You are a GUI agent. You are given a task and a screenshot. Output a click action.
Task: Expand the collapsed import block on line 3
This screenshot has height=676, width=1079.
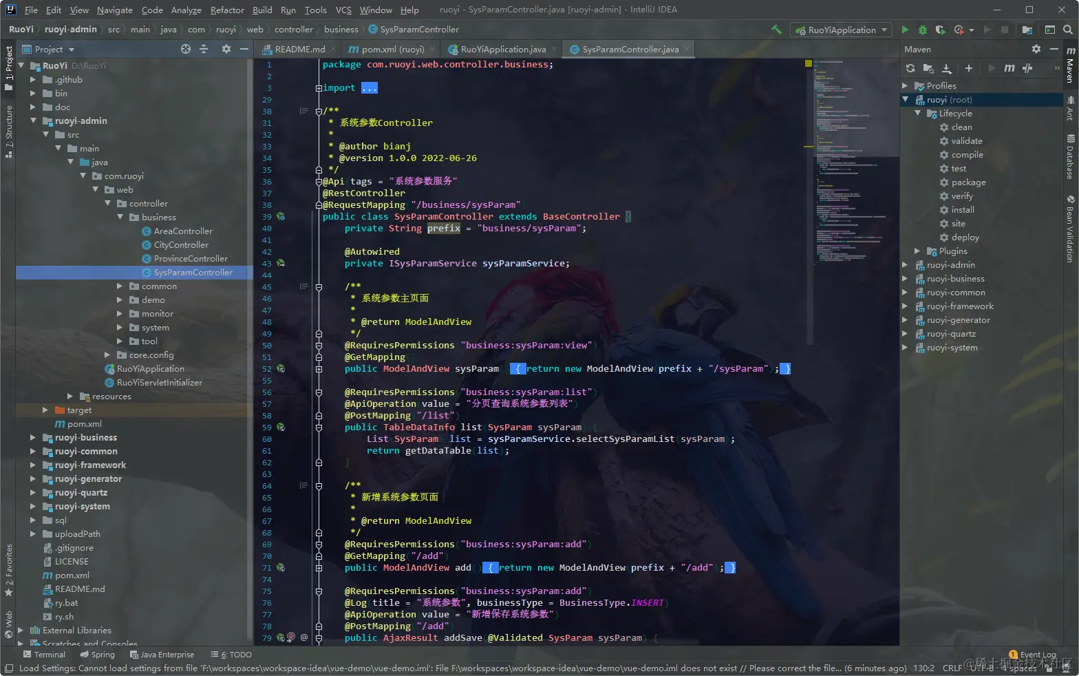[x=319, y=88]
